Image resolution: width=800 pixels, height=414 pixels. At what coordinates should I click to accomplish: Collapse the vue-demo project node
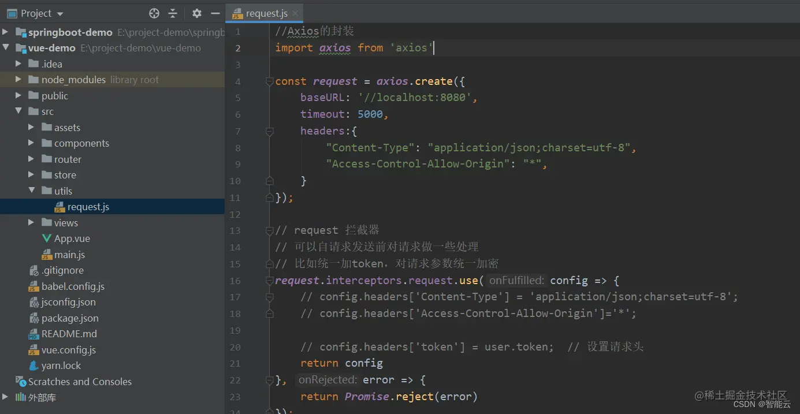pos(6,48)
